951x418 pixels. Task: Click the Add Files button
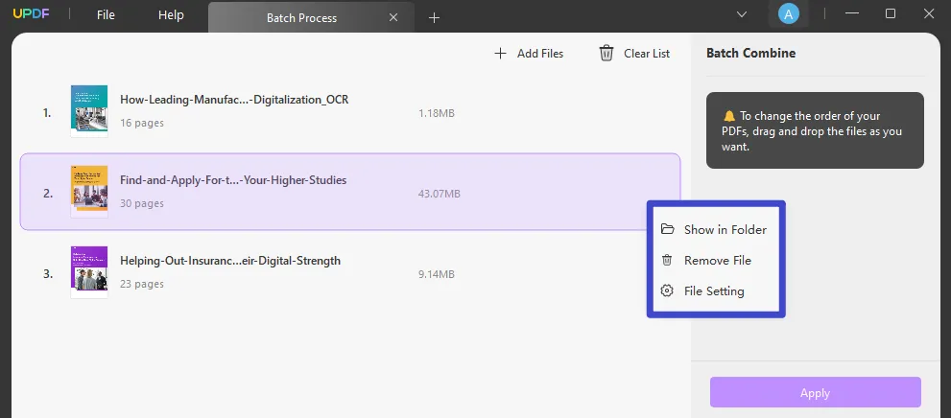[529, 54]
